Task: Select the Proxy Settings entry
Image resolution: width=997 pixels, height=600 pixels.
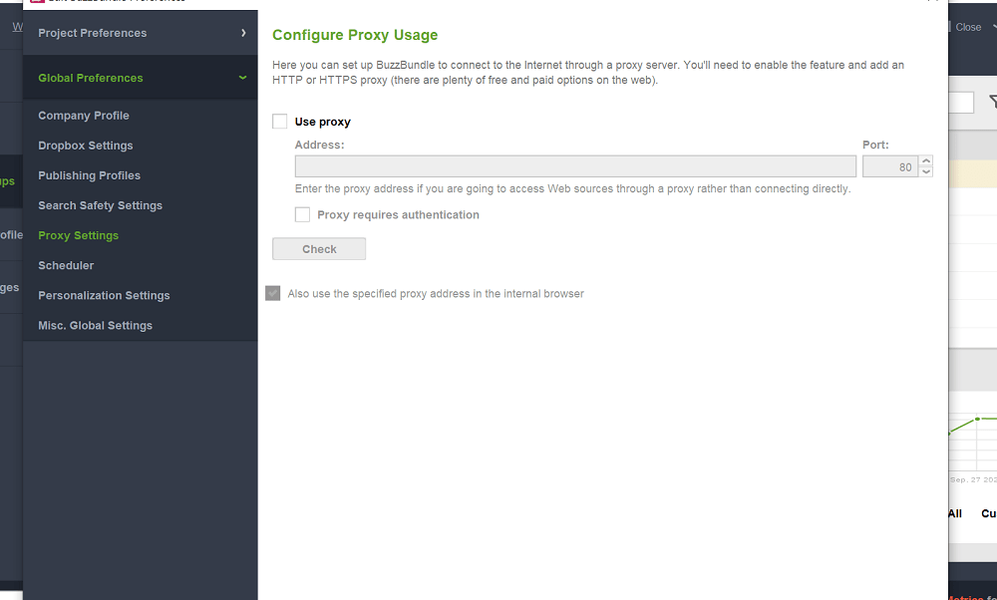Action: (79, 235)
